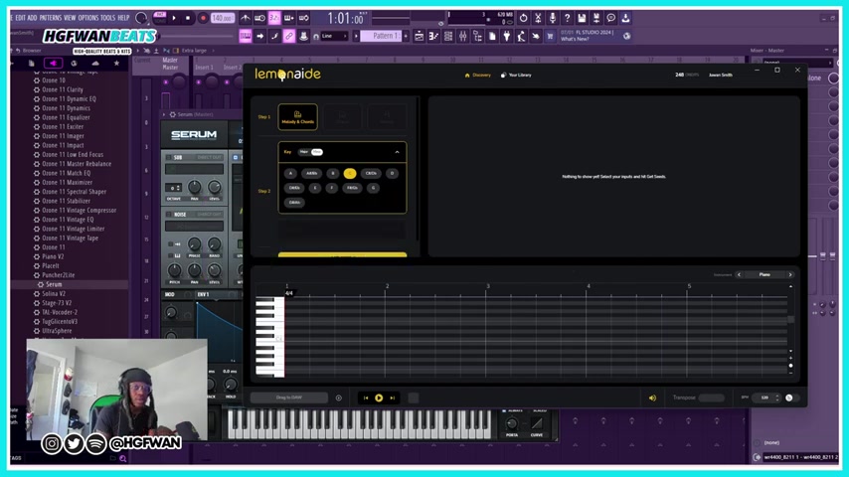
Task: Click the Lemonaide BPM stepper arrows
Action: click(x=777, y=397)
